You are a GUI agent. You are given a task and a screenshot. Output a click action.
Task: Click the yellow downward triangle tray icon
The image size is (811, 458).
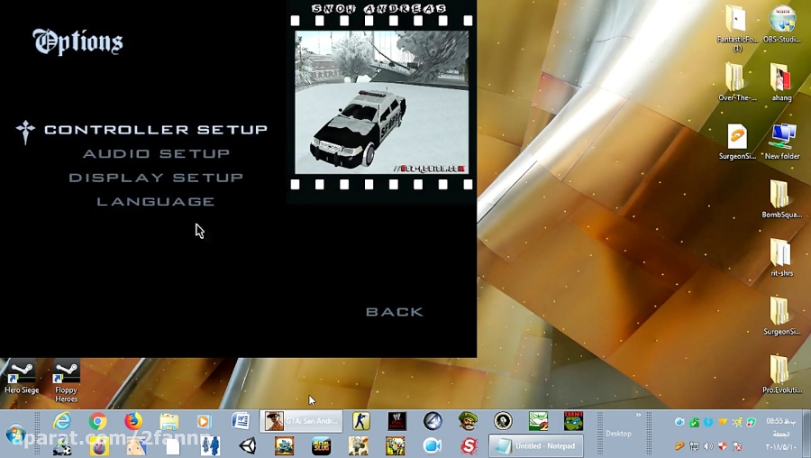point(723,422)
